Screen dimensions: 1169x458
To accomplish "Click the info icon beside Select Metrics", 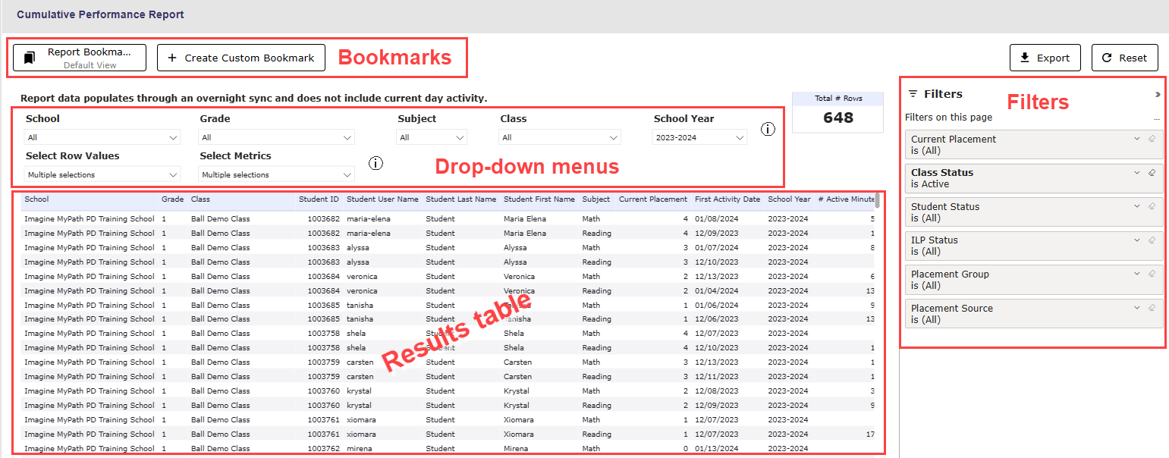I will (376, 163).
